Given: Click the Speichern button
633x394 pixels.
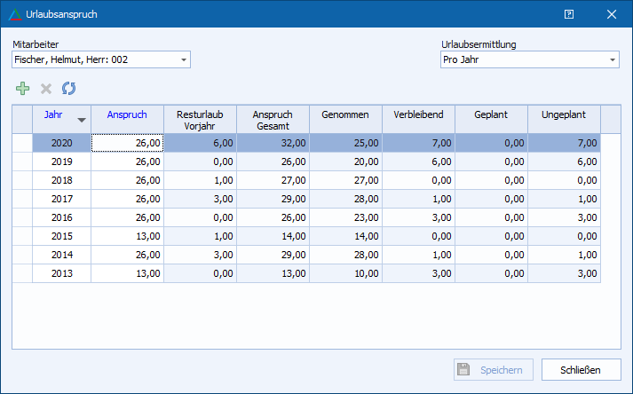Looking at the screenshot, I should click(x=494, y=370).
